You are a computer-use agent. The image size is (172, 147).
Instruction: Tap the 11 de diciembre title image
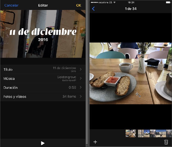coord(43,34)
